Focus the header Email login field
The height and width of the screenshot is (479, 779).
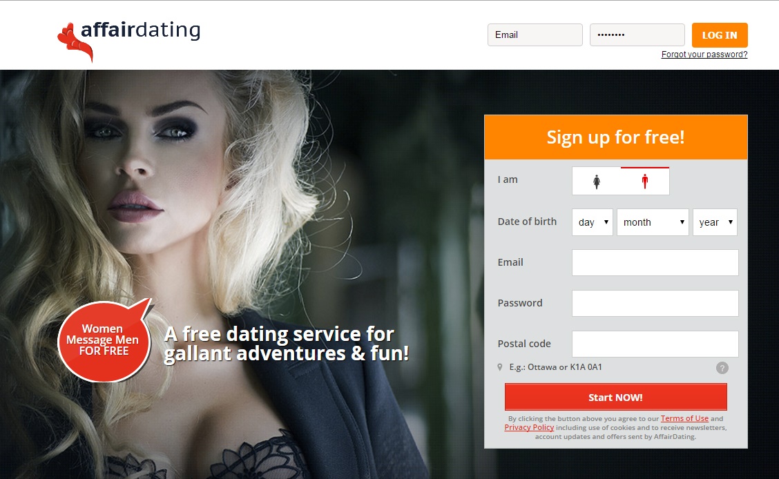pos(535,35)
